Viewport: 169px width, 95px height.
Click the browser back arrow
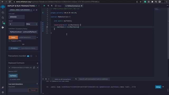2,2
